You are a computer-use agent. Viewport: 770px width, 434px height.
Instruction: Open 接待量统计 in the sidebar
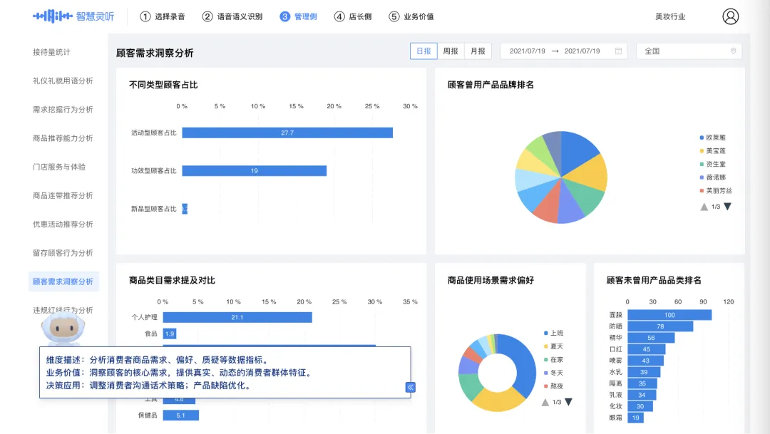51,51
